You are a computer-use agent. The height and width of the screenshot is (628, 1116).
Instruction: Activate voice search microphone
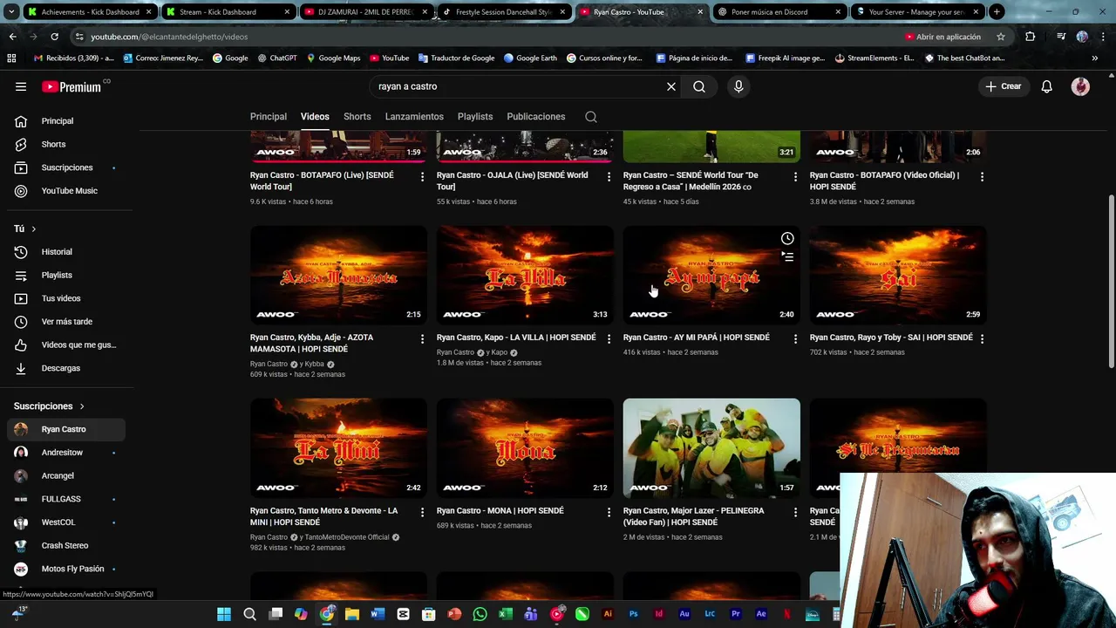click(738, 86)
